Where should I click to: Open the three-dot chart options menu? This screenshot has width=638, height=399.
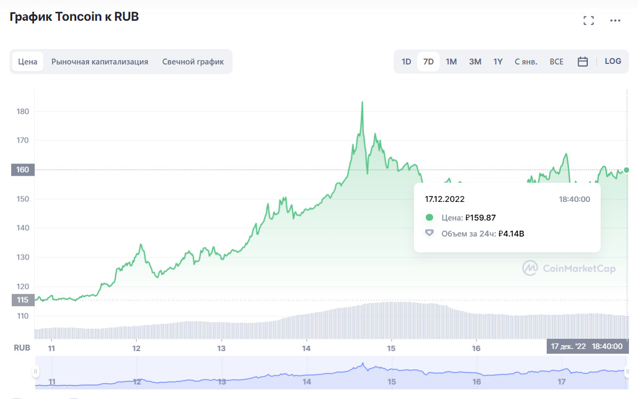615,21
